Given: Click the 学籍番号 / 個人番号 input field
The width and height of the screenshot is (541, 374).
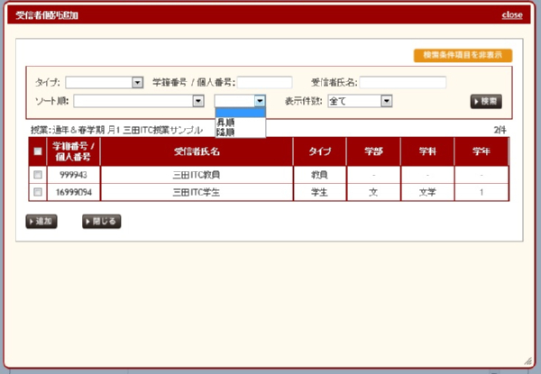Looking at the screenshot, I should 271,82.
